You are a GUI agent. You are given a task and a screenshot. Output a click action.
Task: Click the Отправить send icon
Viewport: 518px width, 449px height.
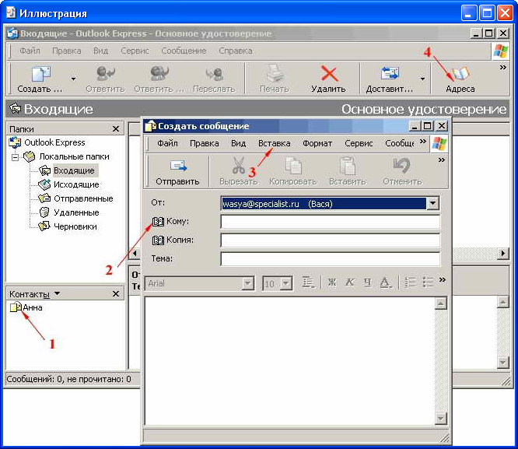[x=178, y=166]
